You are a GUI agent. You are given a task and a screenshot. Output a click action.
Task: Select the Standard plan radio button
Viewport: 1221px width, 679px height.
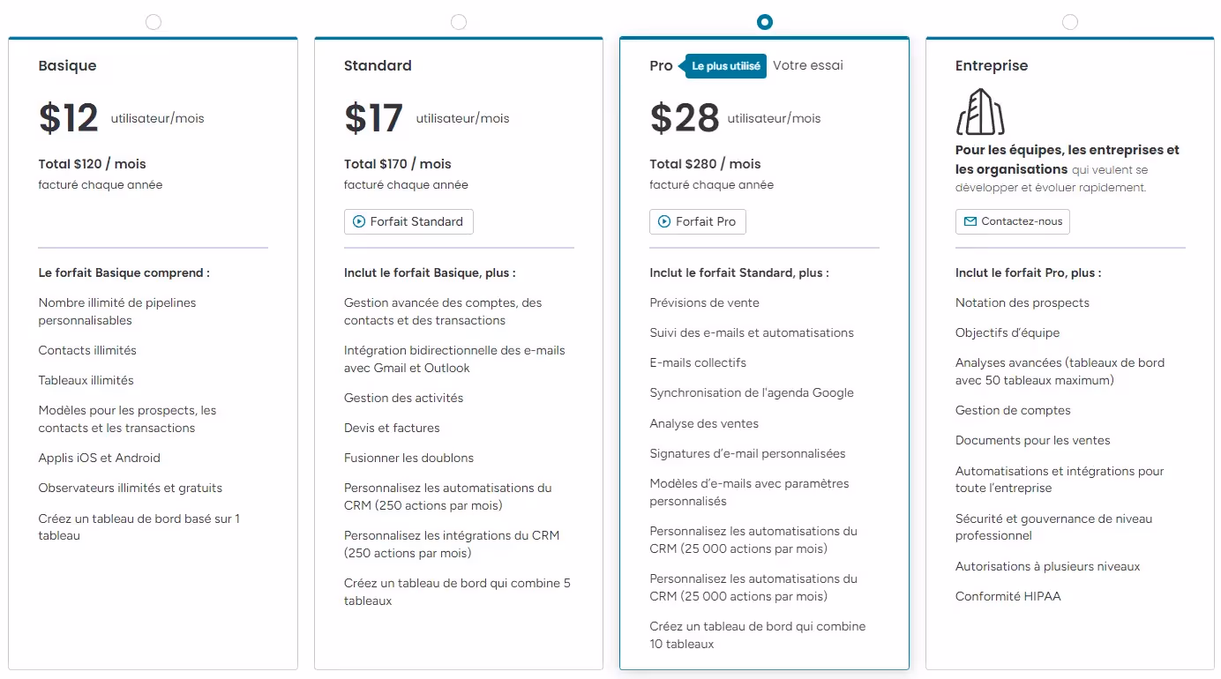pos(459,22)
